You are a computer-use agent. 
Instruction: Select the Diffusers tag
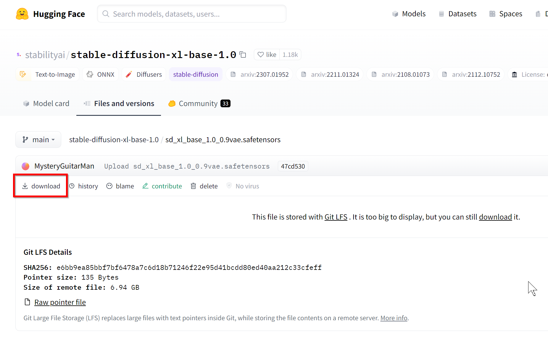tap(144, 74)
